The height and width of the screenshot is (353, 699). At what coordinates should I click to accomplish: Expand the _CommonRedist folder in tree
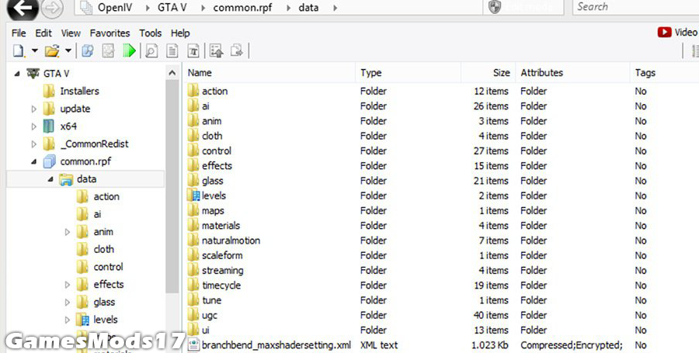pos(34,144)
